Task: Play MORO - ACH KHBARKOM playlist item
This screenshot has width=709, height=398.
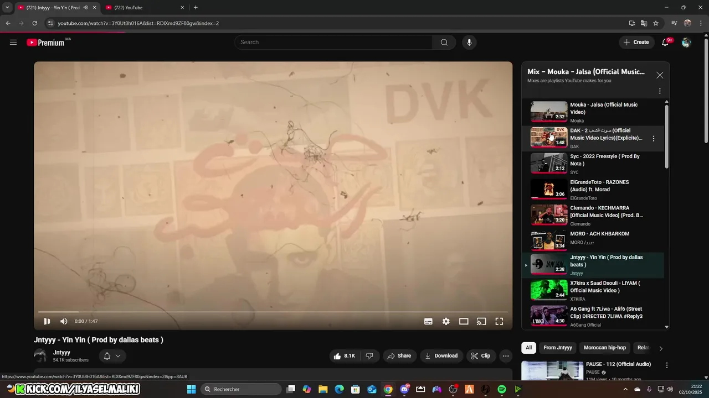Action: (593, 240)
